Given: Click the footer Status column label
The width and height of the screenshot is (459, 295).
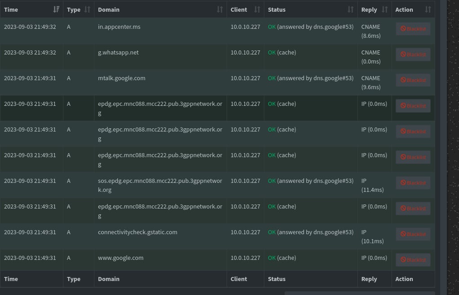Looking at the screenshot, I should point(276,279).
